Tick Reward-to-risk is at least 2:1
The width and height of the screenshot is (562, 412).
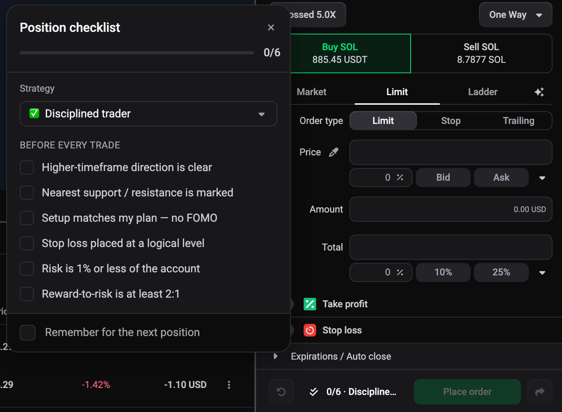[27, 294]
